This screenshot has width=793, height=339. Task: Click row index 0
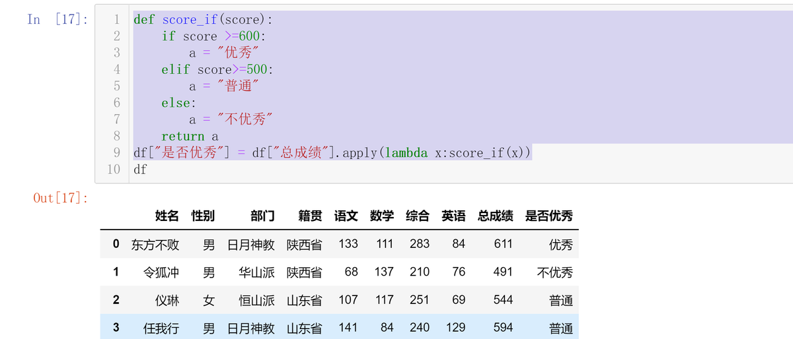pyautogui.click(x=116, y=244)
